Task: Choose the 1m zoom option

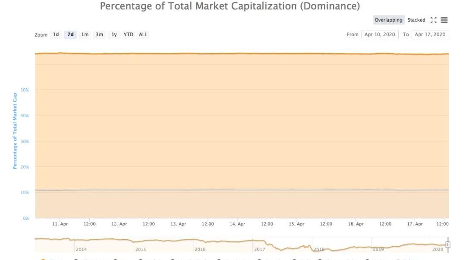Action: click(85, 34)
